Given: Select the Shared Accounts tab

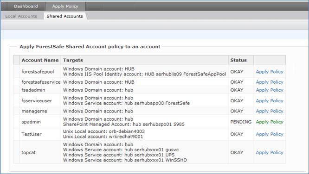Looking at the screenshot, I should click(64, 16).
